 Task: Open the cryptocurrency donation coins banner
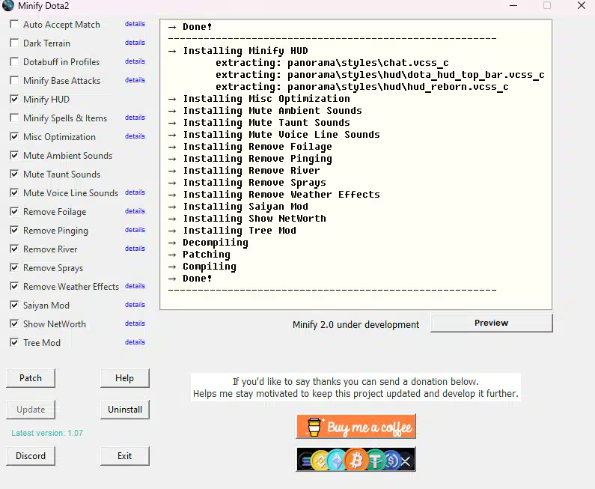[356, 459]
